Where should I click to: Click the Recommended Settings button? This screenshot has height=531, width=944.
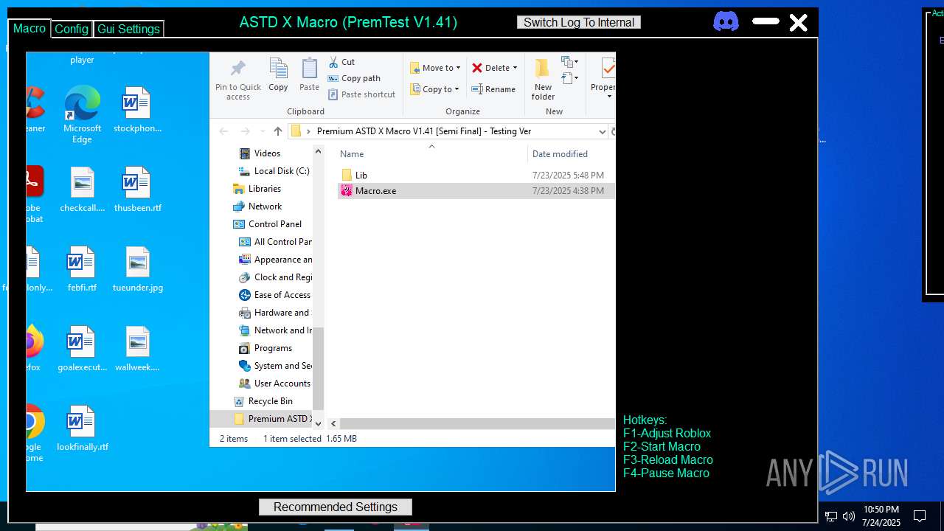click(336, 507)
